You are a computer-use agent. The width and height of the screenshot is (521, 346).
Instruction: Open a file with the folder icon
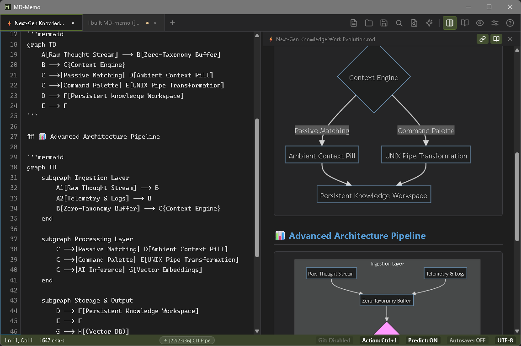[369, 23]
